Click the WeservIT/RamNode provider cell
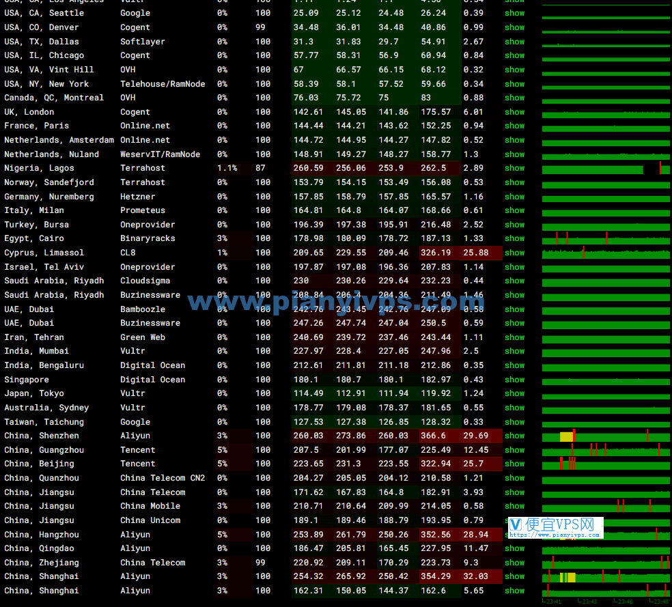 (x=160, y=154)
